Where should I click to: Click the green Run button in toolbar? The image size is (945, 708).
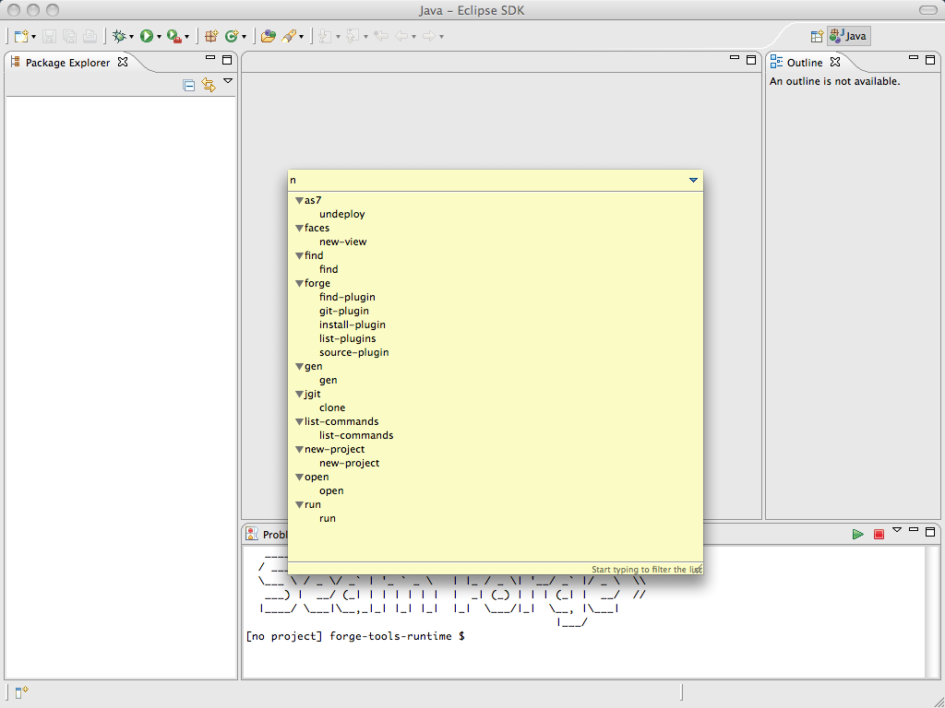coord(147,36)
